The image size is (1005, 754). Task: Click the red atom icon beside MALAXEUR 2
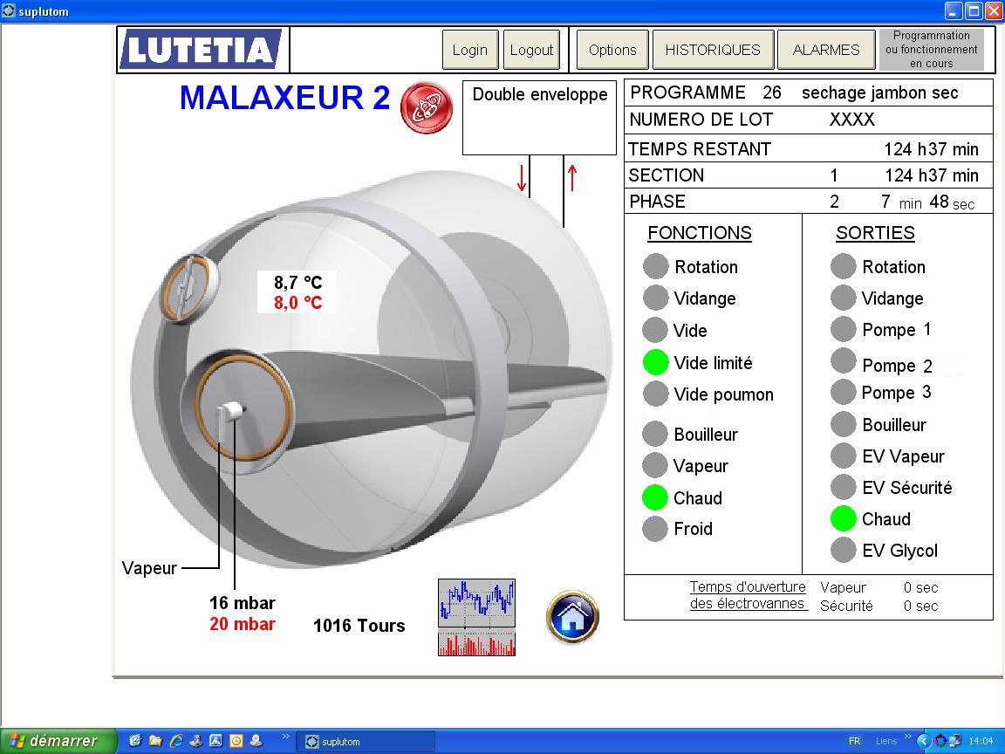pos(426,108)
